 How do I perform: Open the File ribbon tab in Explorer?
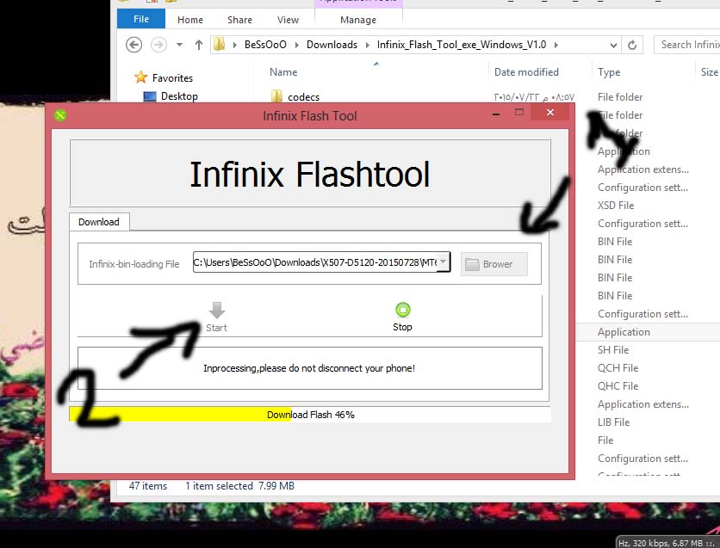click(141, 19)
